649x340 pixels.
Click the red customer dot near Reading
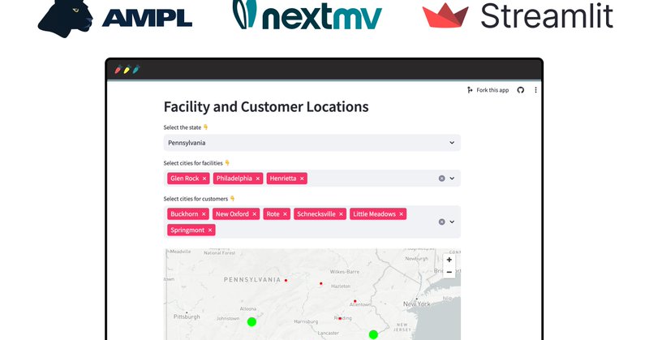click(340, 318)
